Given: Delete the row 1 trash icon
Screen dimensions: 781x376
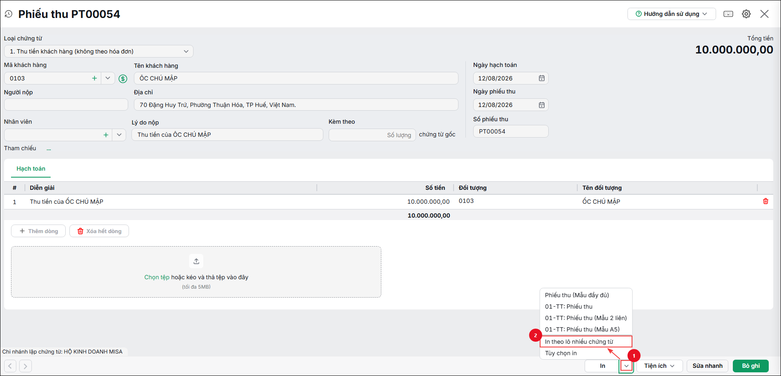Looking at the screenshot, I should click(765, 201).
